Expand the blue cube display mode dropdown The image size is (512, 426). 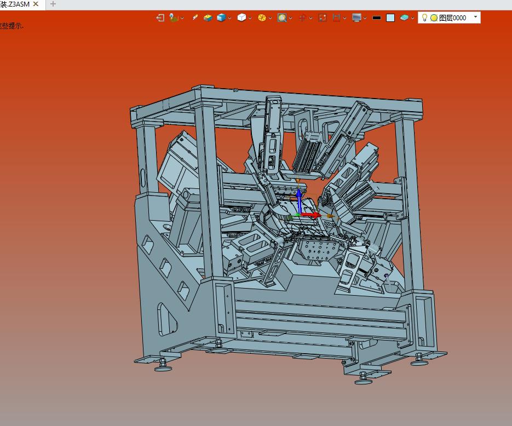click(229, 18)
